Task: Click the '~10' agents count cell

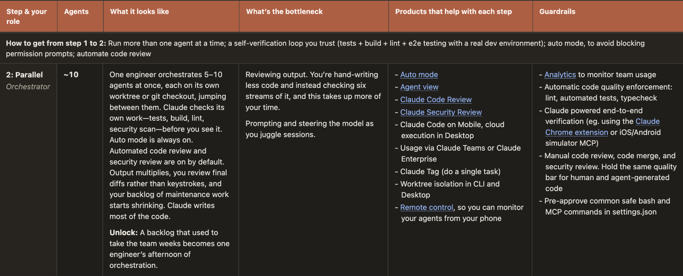Action: point(71,75)
